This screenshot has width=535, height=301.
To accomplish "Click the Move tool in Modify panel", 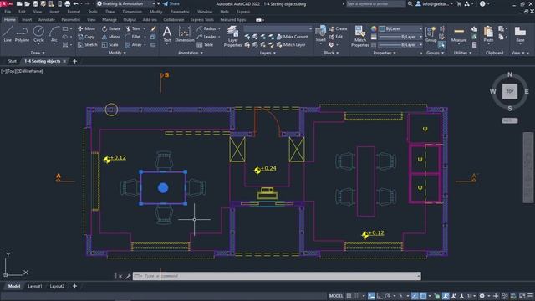I will click(x=86, y=28).
